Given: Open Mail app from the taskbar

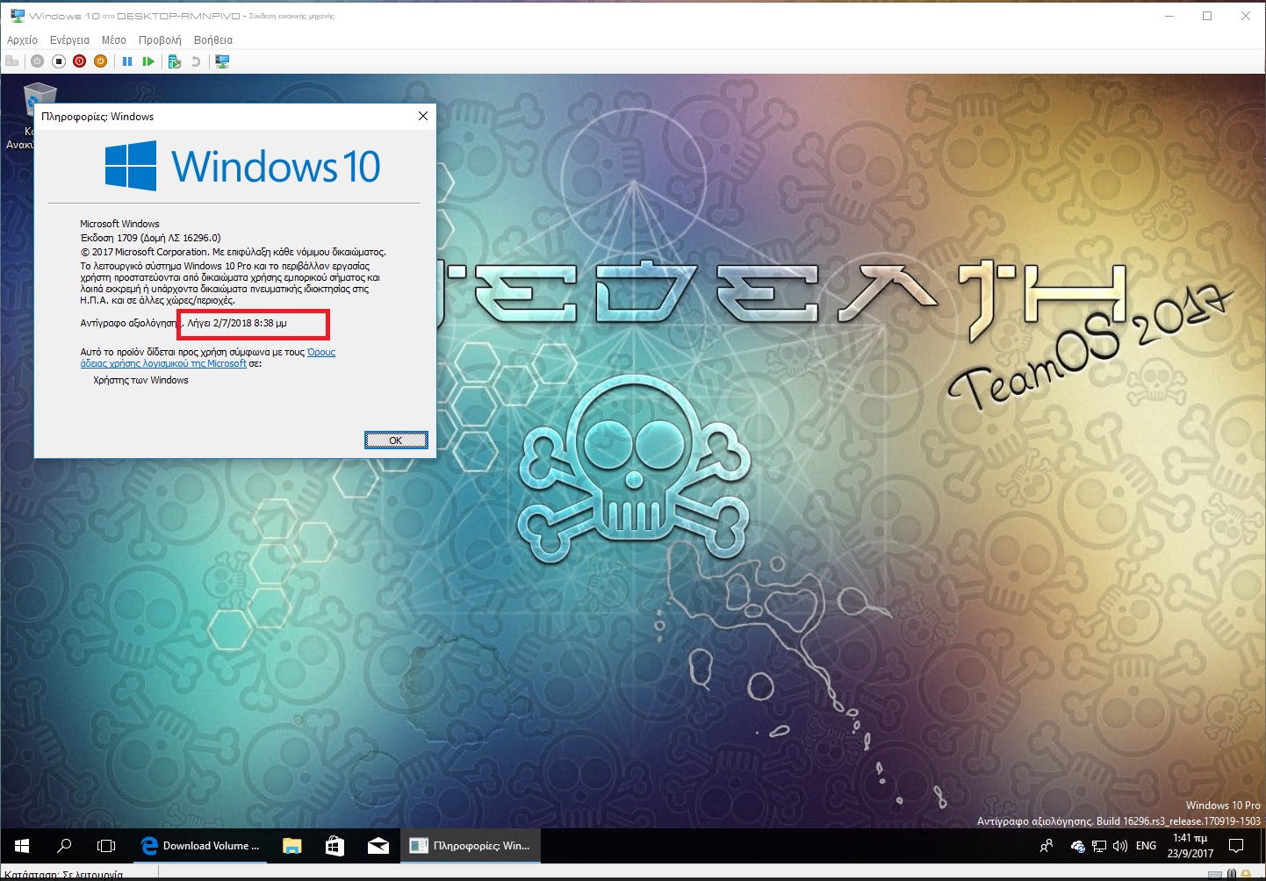Looking at the screenshot, I should [x=378, y=846].
